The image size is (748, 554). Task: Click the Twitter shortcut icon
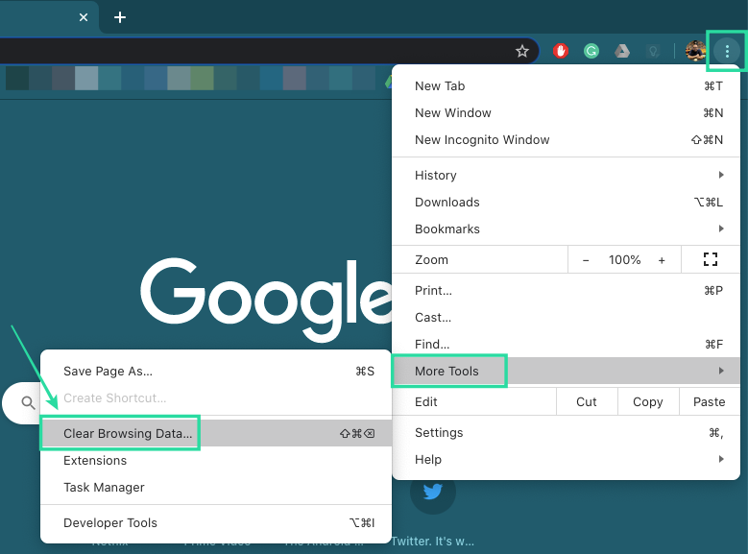(433, 492)
